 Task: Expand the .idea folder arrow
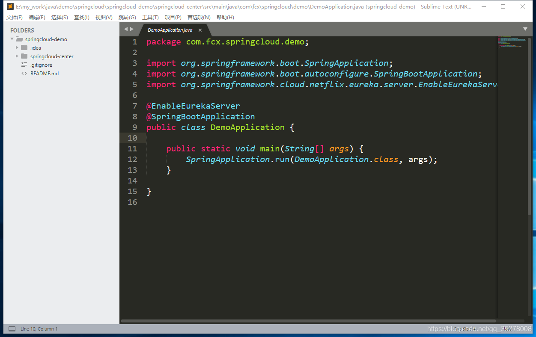(x=17, y=47)
